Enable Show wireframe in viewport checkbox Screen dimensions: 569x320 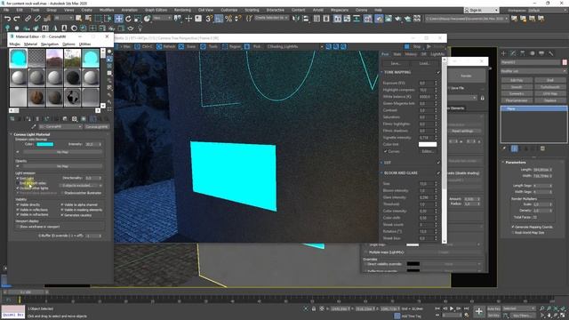click(x=18, y=227)
